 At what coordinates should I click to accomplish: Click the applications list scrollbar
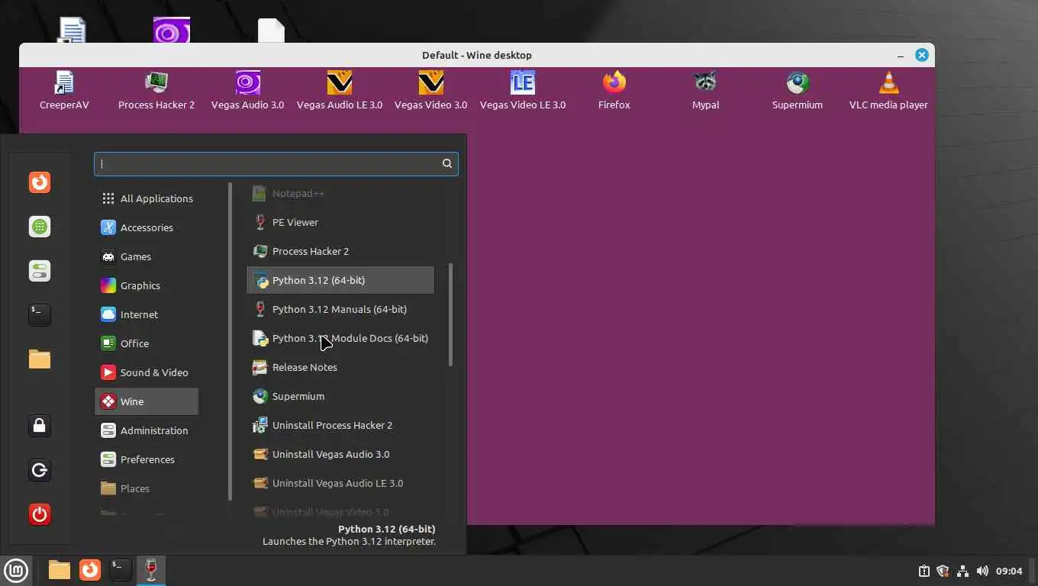(x=450, y=314)
